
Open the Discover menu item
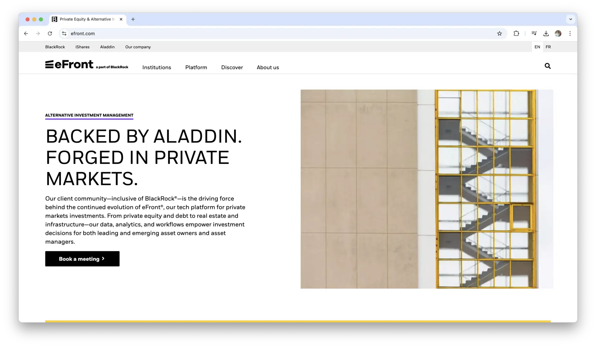click(x=232, y=67)
